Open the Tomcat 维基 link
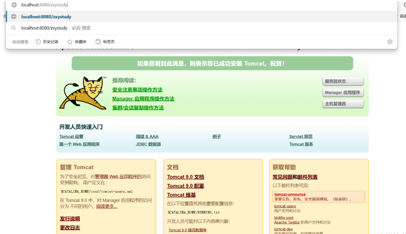 [x=181, y=195]
